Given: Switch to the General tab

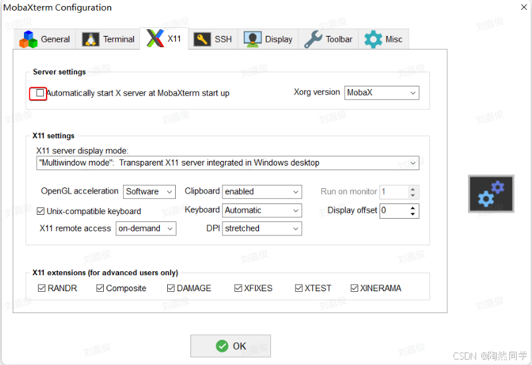Looking at the screenshot, I should [45, 39].
